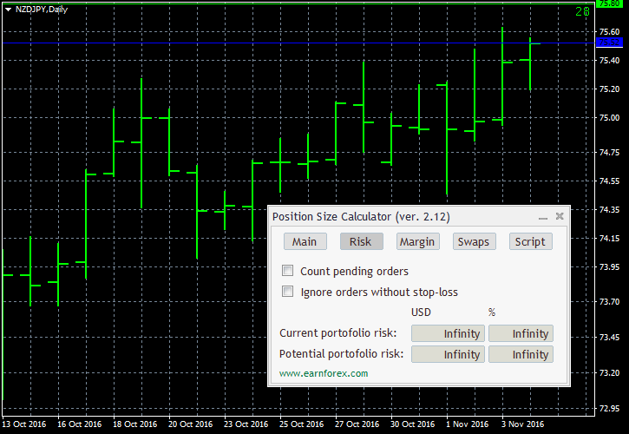Open the NZDJPY chart menu triangle
Image resolution: width=629 pixels, height=434 pixels.
click(8, 10)
